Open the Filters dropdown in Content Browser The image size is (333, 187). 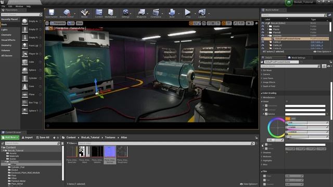[x=72, y=143]
